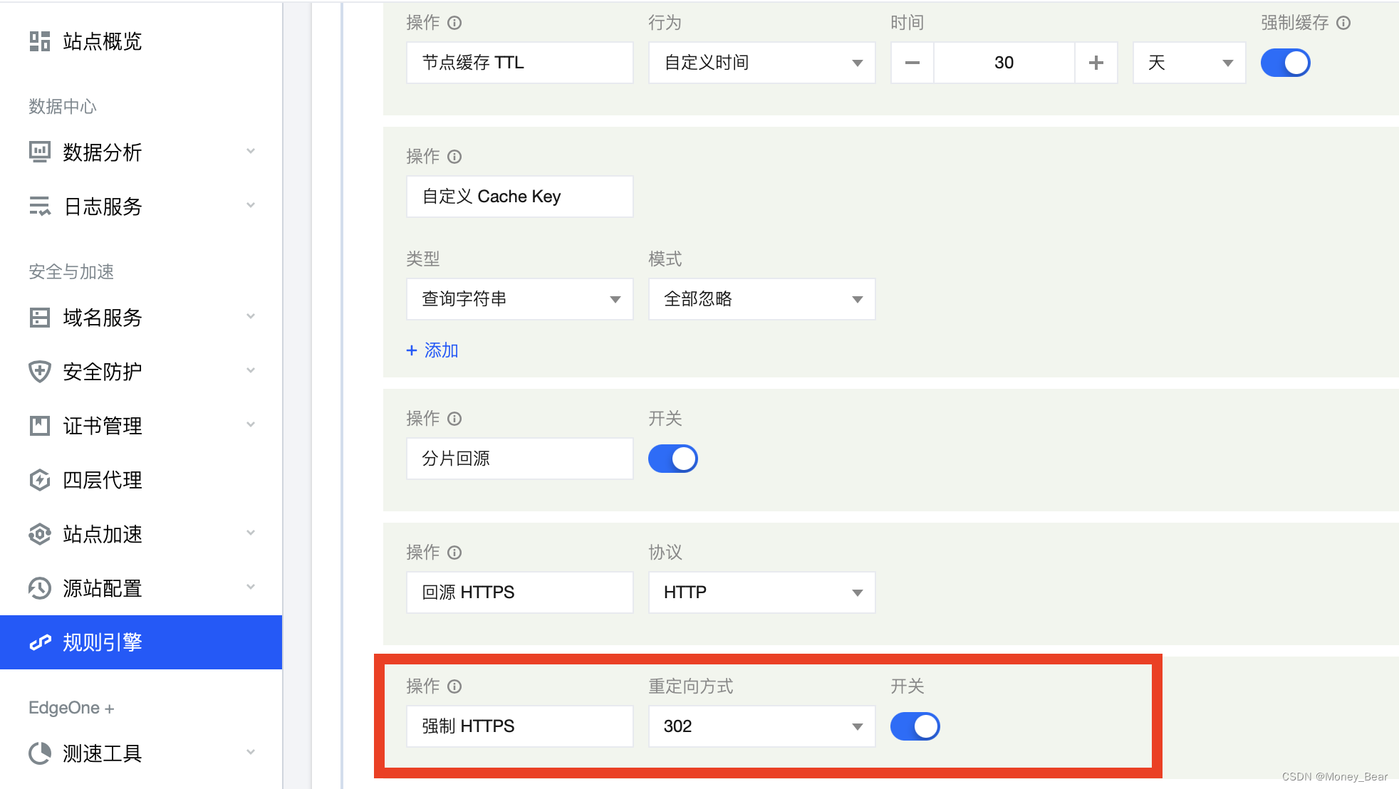Click 添加 to add new cache key rule
Image resolution: width=1399 pixels, height=789 pixels.
tap(432, 350)
